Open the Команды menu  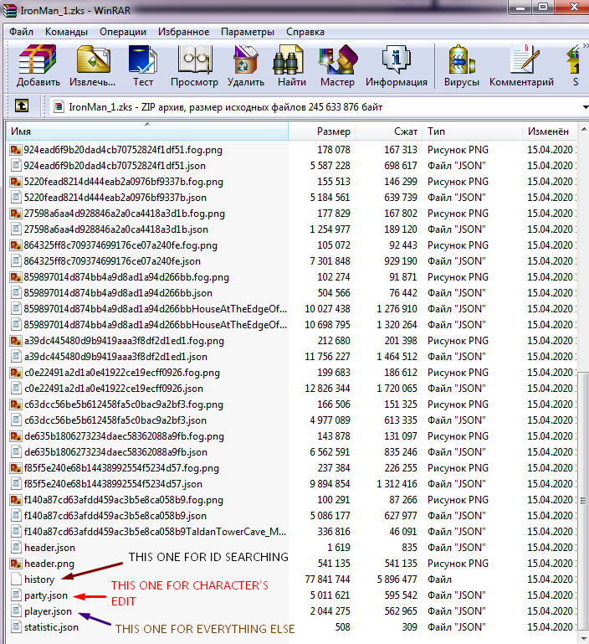(x=66, y=32)
